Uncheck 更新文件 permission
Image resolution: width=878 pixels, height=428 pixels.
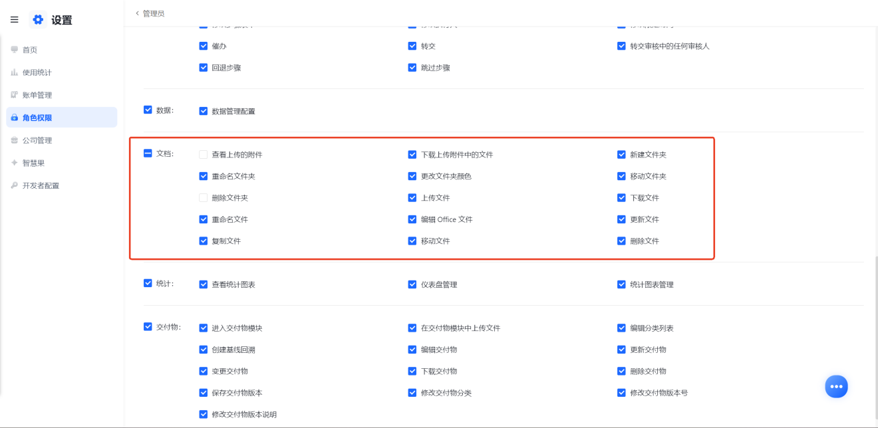click(x=621, y=219)
